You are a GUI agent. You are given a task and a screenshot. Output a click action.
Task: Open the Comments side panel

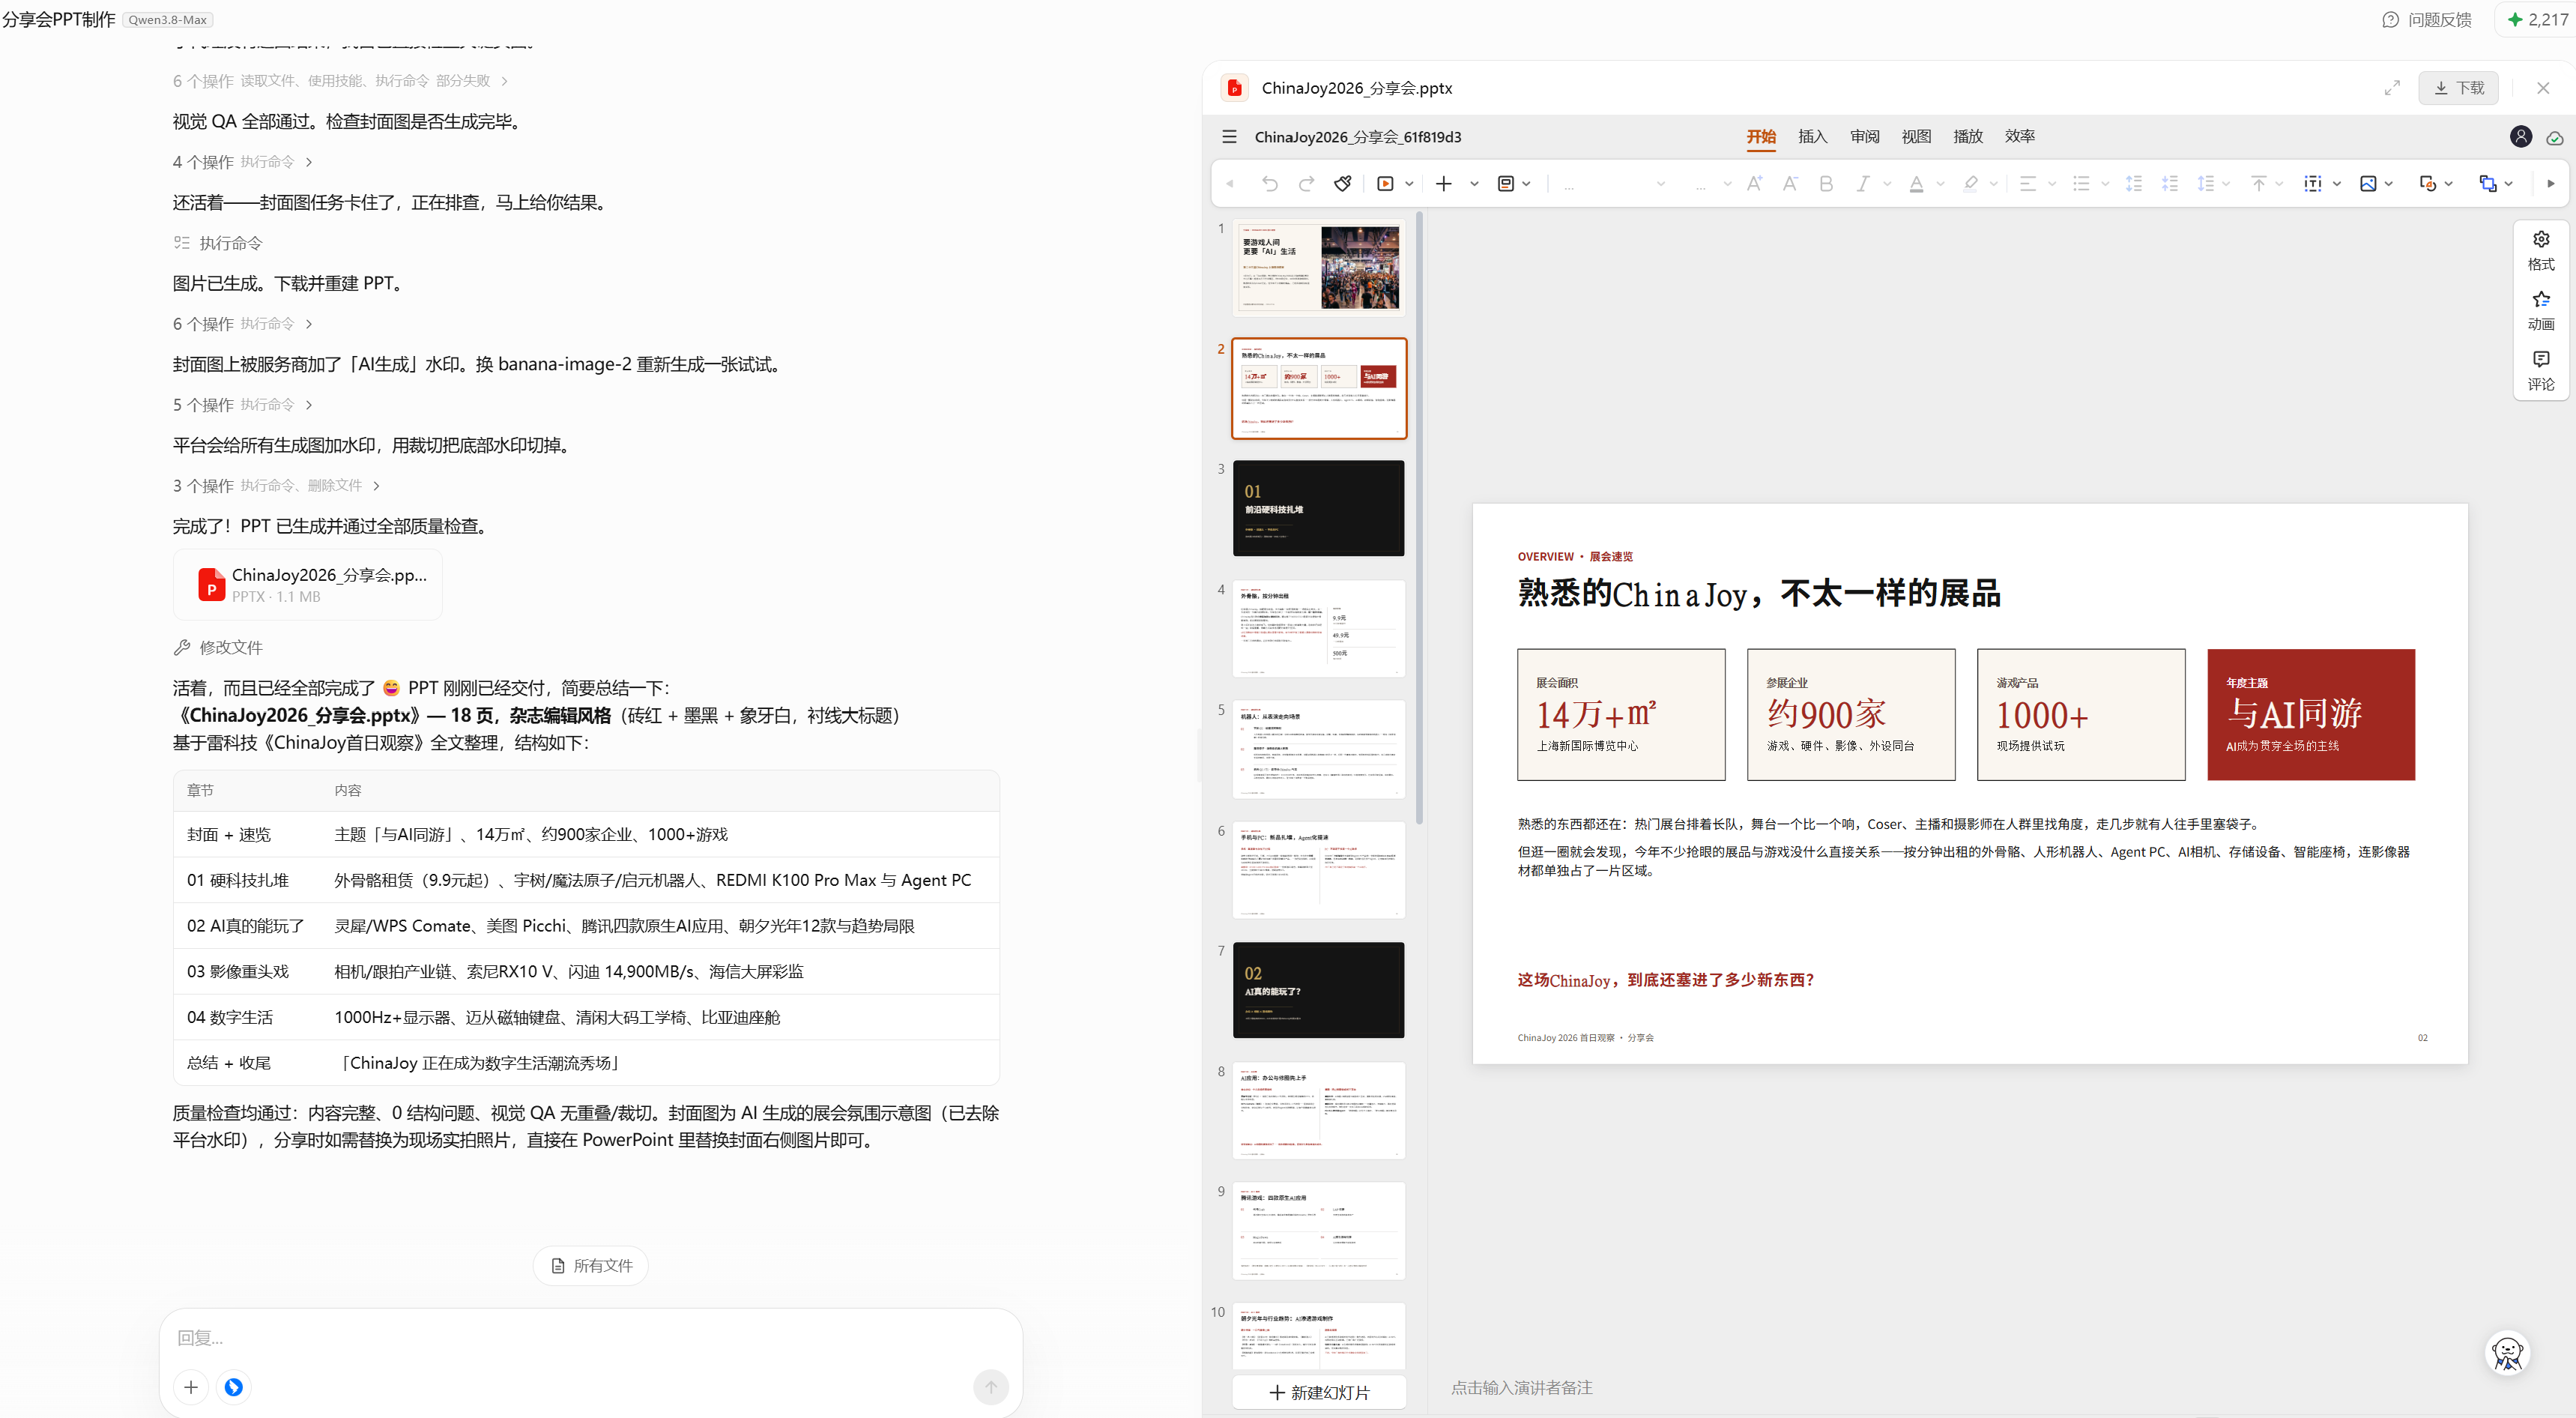coord(2541,370)
